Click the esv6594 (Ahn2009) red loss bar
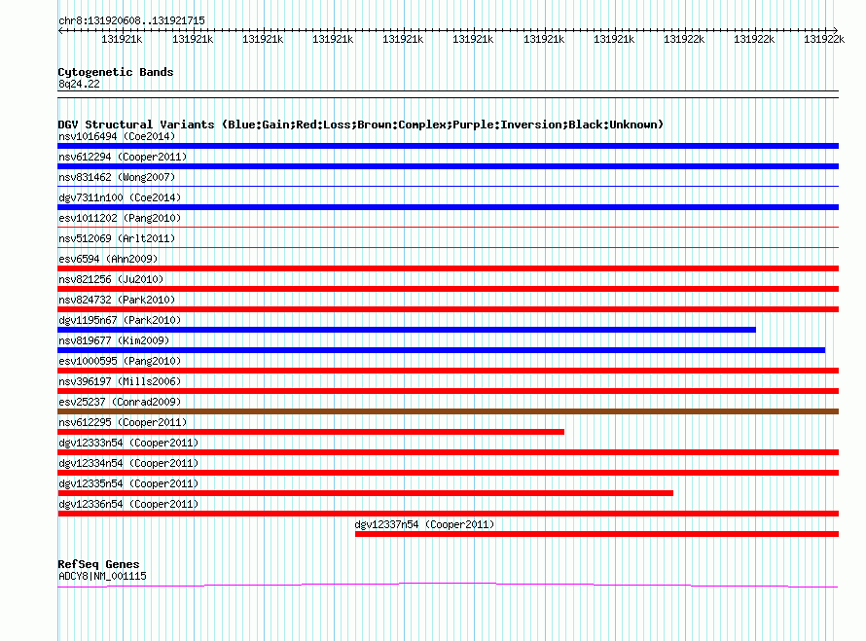This screenshot has height=641, width=866. point(448,268)
